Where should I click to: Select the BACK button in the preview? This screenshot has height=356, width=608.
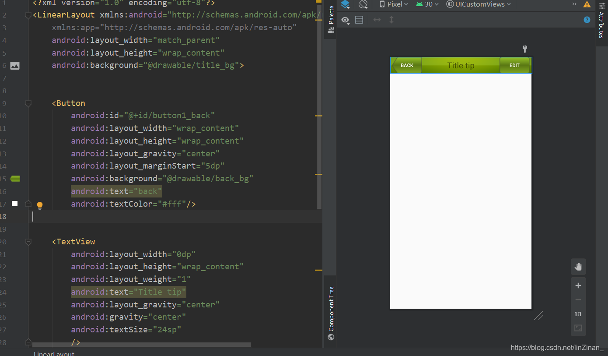[407, 65]
